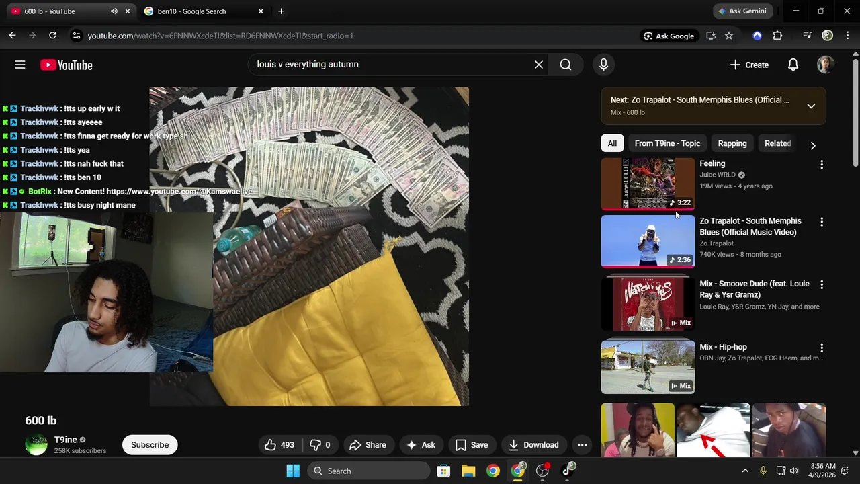Open more options for South Memphis Blues
This screenshot has height=484, width=860.
pos(821,222)
